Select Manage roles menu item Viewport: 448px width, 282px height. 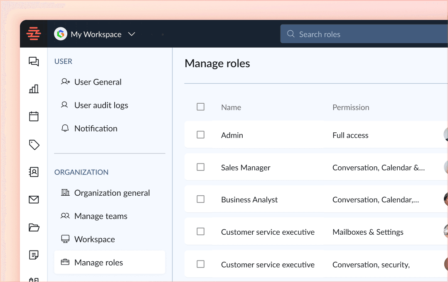point(110,262)
